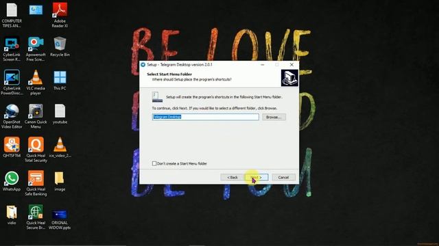The width and height of the screenshot is (439, 246).
Task: Go back with the < Back button
Action: pos(233,178)
